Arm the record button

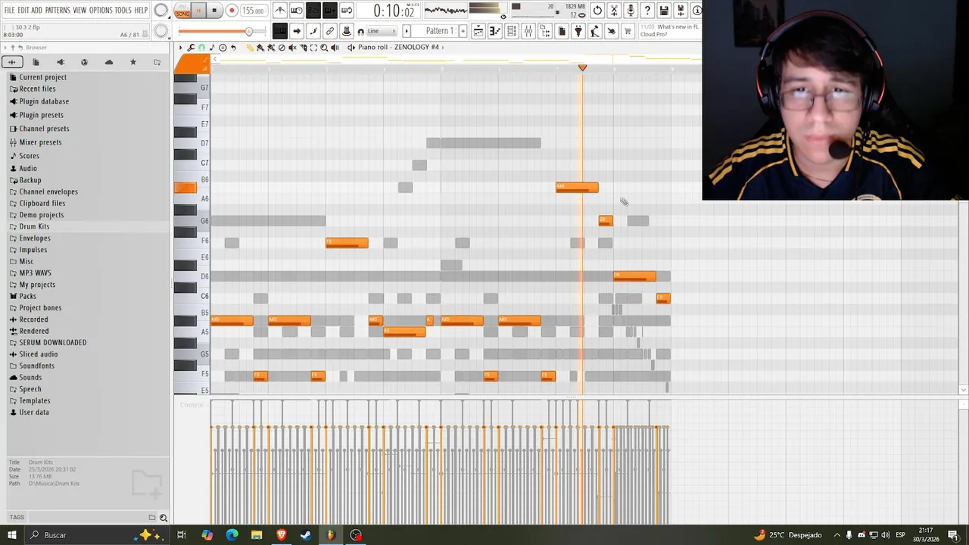coord(232,11)
